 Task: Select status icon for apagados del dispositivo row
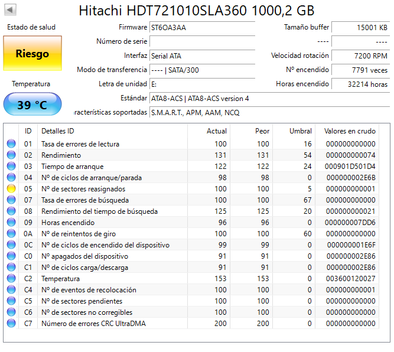pyautogui.click(x=11, y=256)
